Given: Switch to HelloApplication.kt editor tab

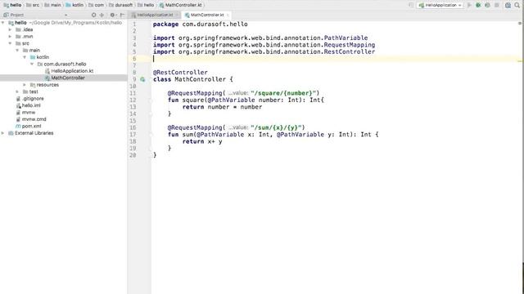Looking at the screenshot, I should tap(155, 15).
